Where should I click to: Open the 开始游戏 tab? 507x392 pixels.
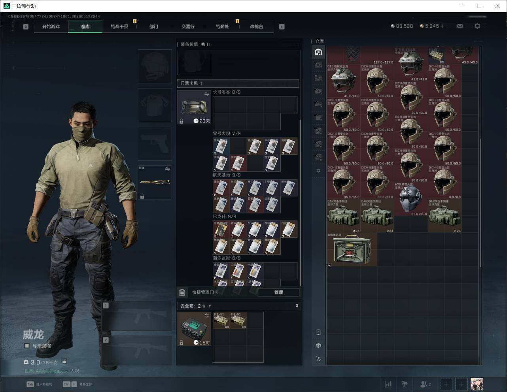point(51,26)
